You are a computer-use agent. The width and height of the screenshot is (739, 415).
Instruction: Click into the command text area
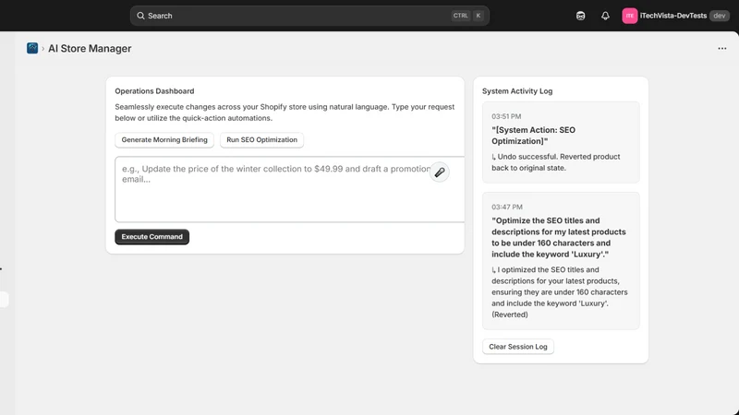(x=289, y=189)
